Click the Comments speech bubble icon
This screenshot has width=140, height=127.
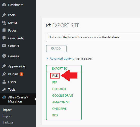tap(4, 38)
